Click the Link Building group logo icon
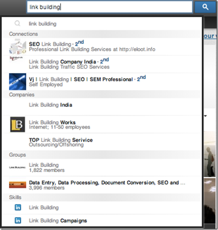The width and height of the screenshot is (218, 230). click(17, 167)
